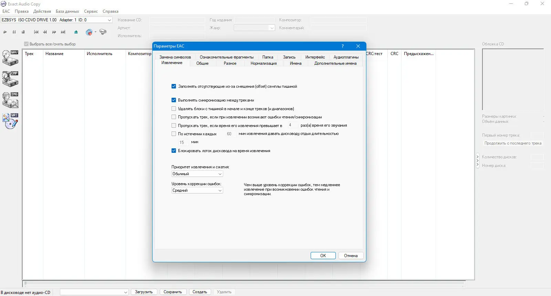The image size is (551, 296).
Task: Click the CD database globe icon
Action: click(89, 32)
